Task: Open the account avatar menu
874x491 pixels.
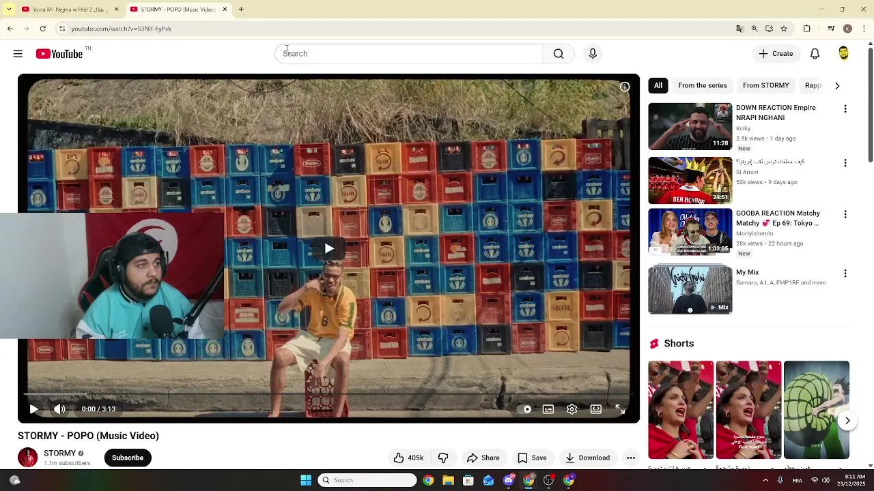Action: point(843,54)
